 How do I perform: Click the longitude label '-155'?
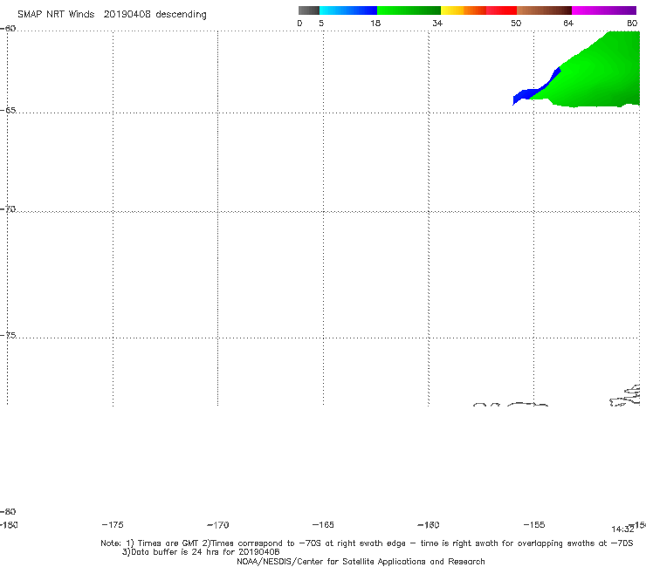click(x=534, y=524)
